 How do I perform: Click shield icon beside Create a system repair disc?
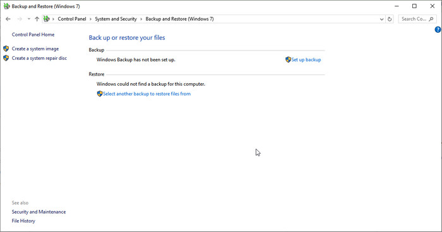(6, 58)
